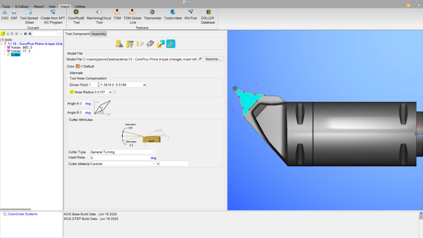This screenshot has width=423, height=238.
Task: Open the small dropdown arrow in tree toolbar
Action: coord(21,34)
